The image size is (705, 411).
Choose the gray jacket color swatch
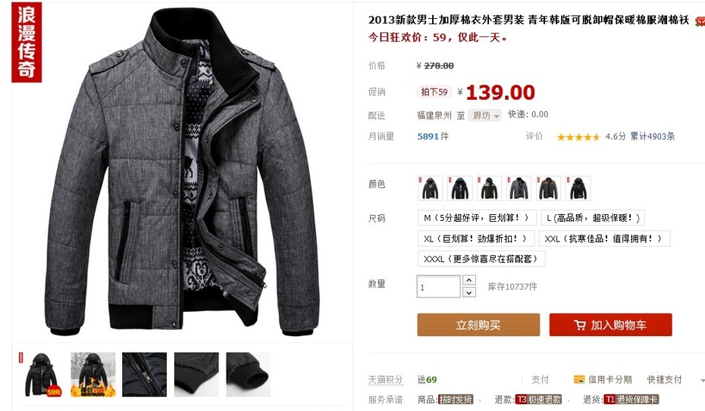point(519,188)
